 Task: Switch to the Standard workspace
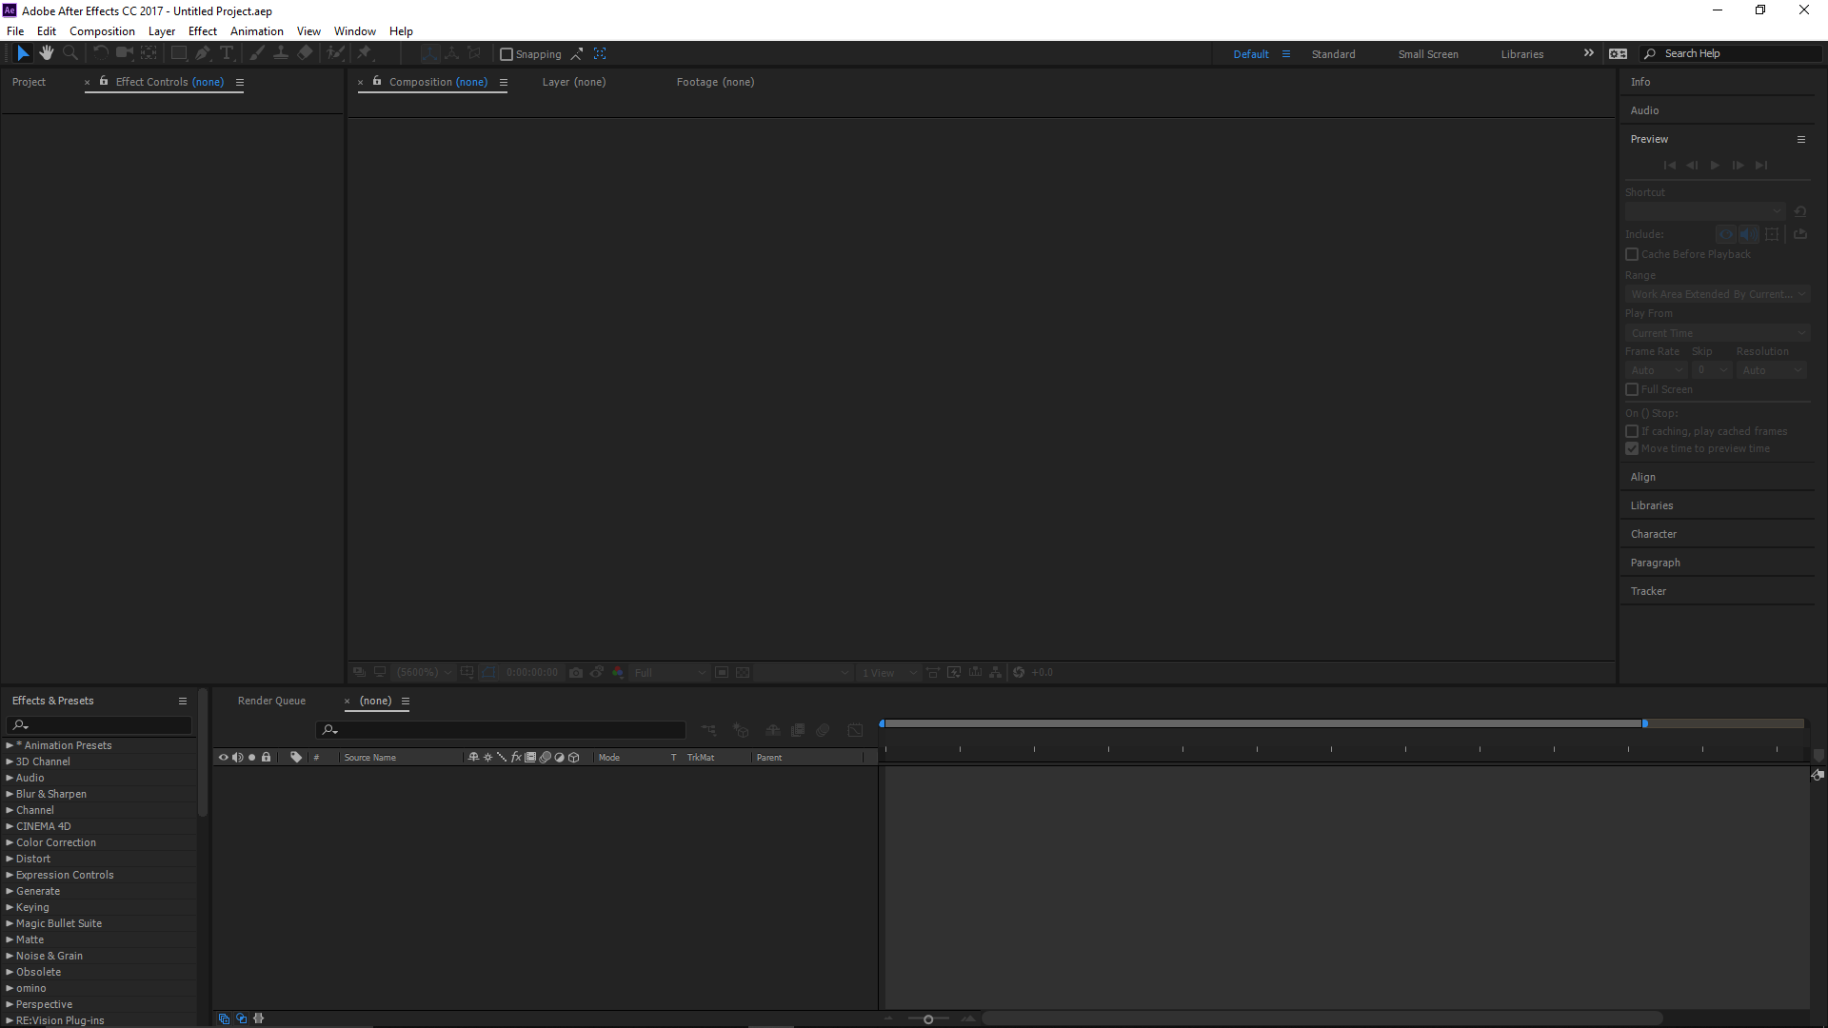click(x=1333, y=54)
